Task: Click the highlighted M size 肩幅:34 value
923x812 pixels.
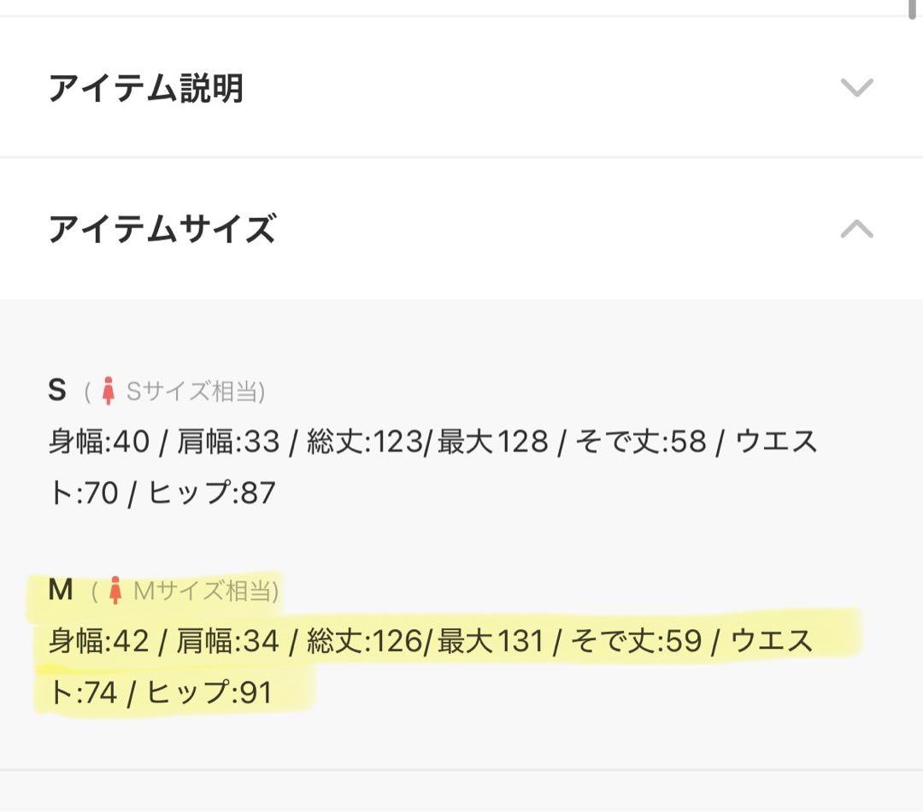Action: tap(228, 641)
